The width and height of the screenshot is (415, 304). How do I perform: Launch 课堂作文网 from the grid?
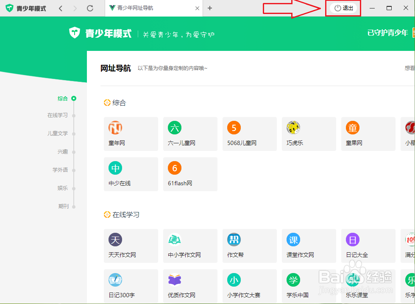click(x=309, y=246)
